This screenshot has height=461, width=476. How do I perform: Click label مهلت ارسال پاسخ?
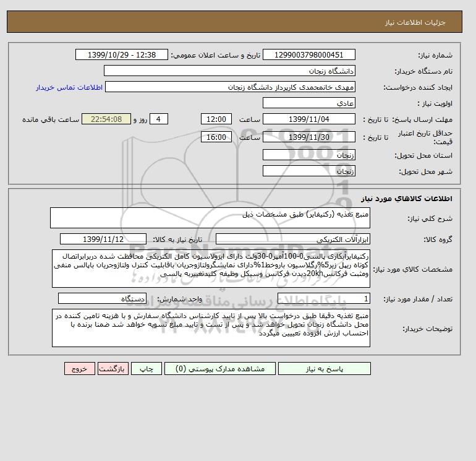tap(422, 119)
